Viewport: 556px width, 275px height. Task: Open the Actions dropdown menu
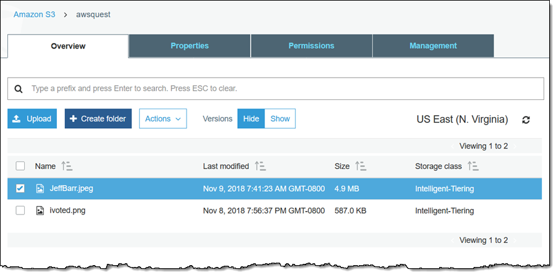pyautogui.click(x=162, y=119)
